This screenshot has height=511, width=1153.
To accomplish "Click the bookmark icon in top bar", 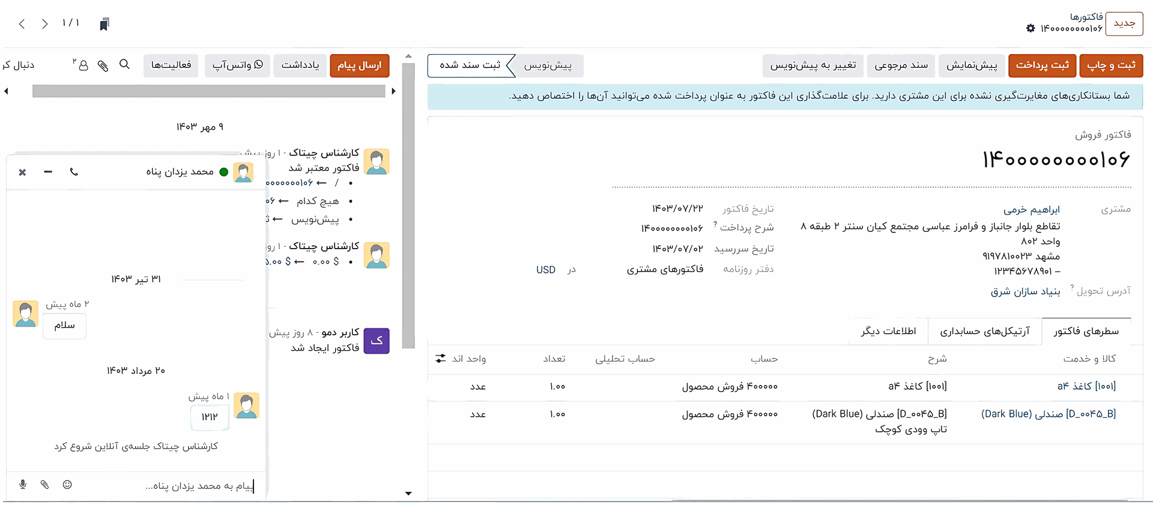I will point(104,24).
